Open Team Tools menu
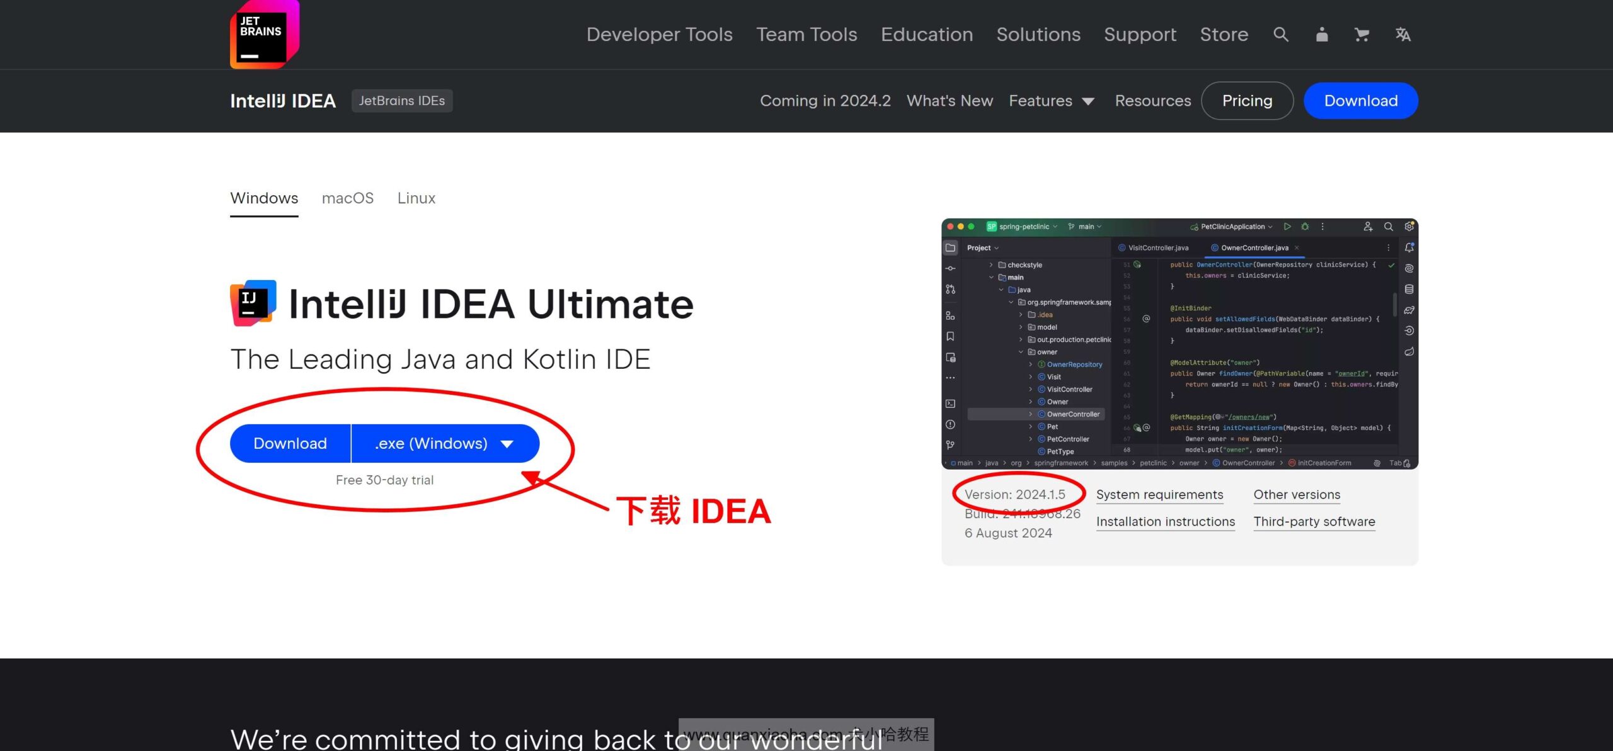The width and height of the screenshot is (1613, 751). pos(806,34)
